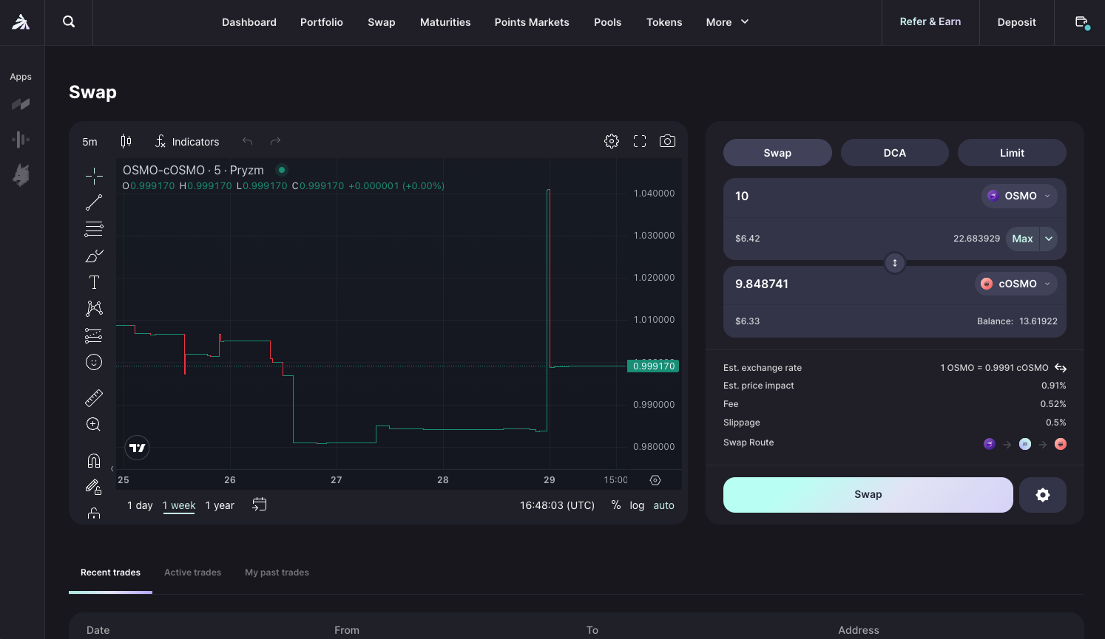The height and width of the screenshot is (639, 1105).
Task: Toggle the magnet mode
Action: (x=94, y=461)
